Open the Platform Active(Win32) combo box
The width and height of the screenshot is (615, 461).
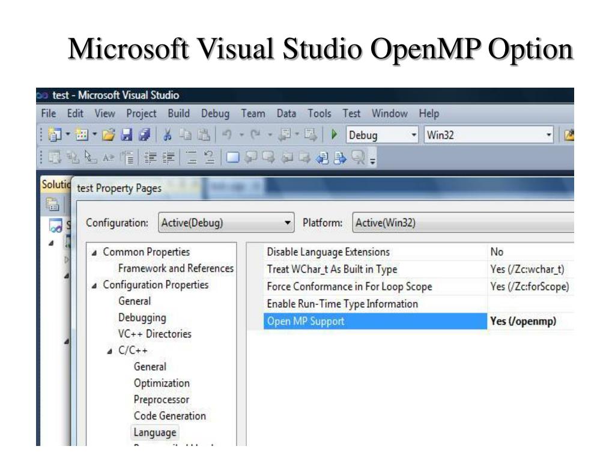463,223
